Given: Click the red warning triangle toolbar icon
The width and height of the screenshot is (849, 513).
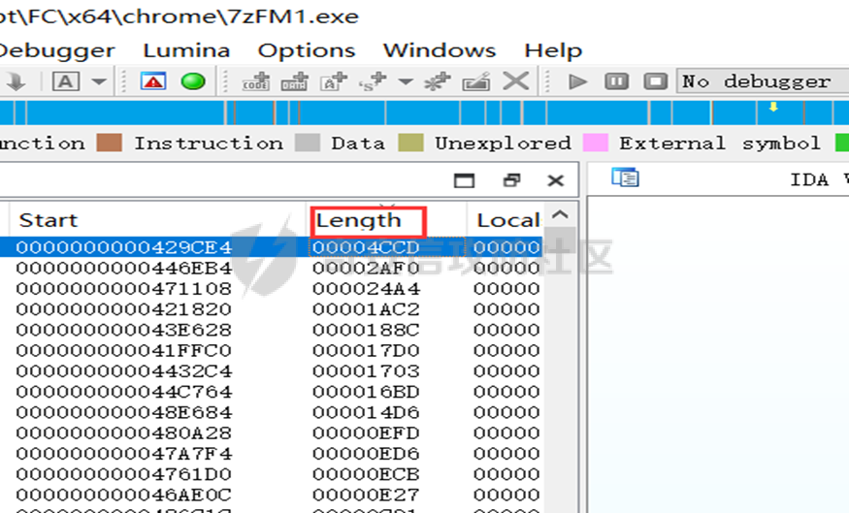Looking at the screenshot, I should click(153, 81).
